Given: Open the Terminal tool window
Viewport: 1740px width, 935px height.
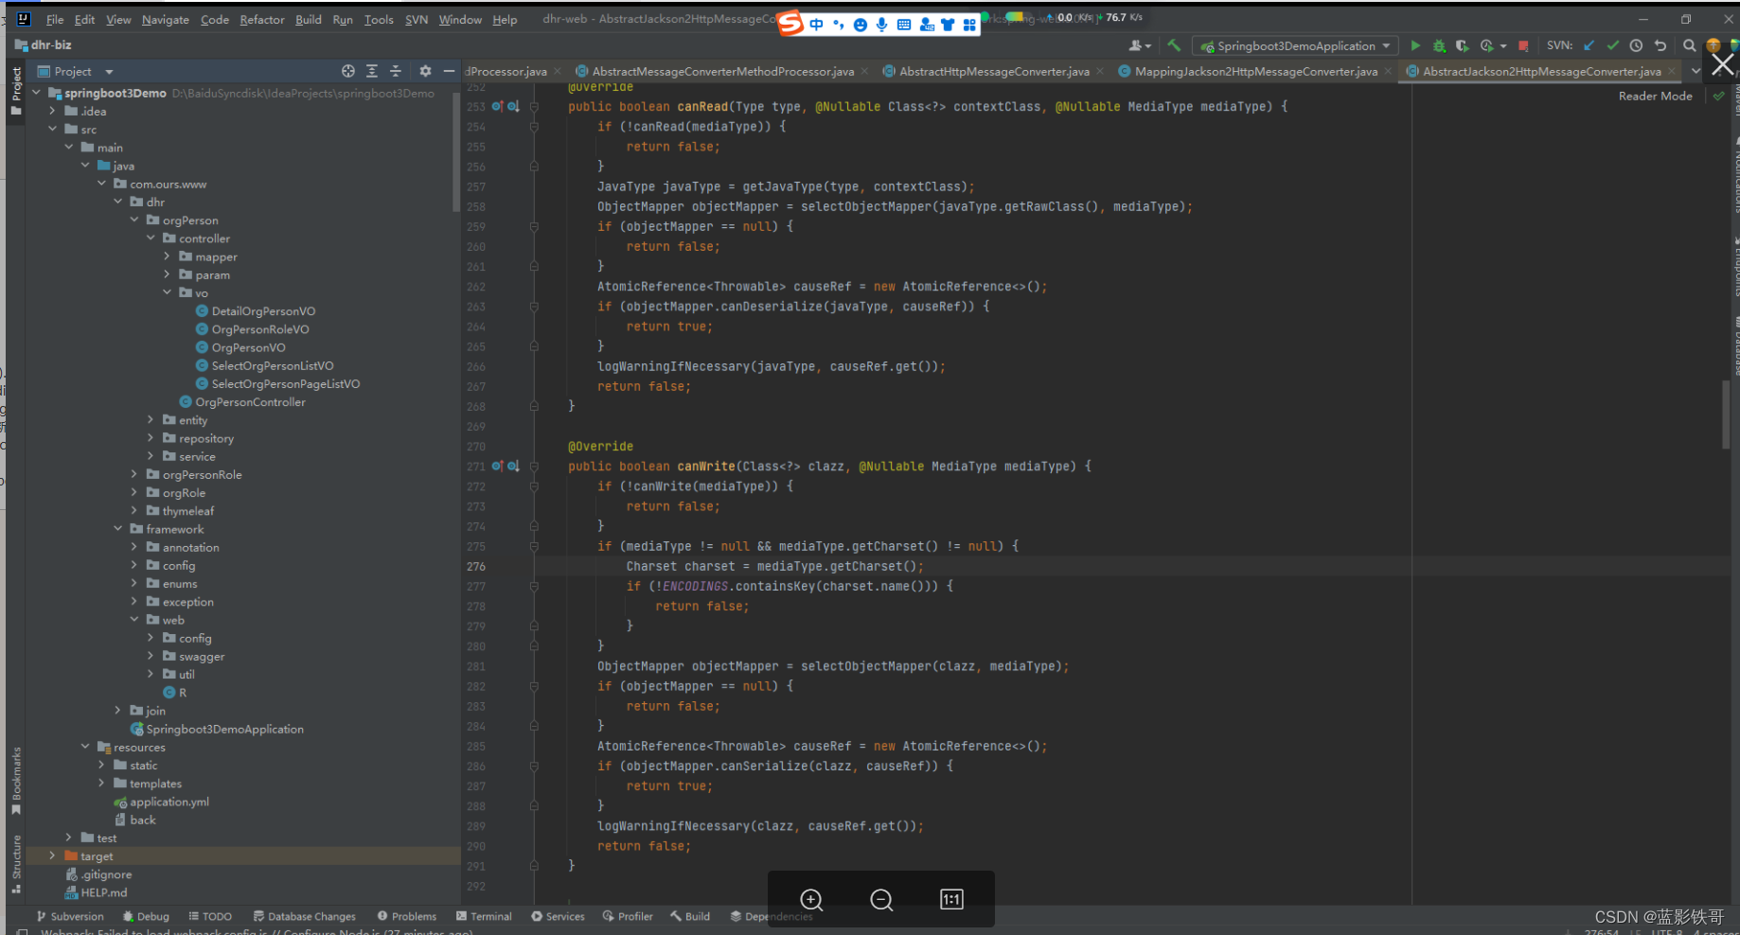Looking at the screenshot, I should (484, 916).
